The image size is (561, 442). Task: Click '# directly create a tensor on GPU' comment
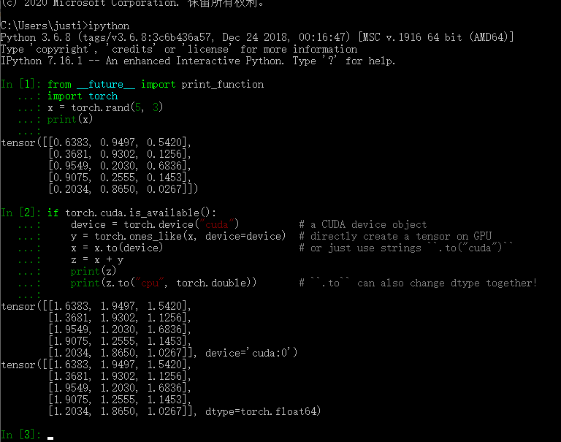pyautogui.click(x=395, y=236)
